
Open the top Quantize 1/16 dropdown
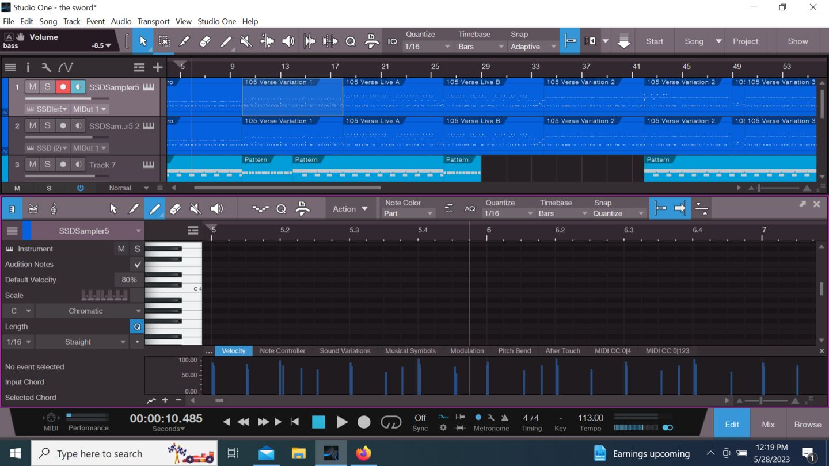coord(427,47)
